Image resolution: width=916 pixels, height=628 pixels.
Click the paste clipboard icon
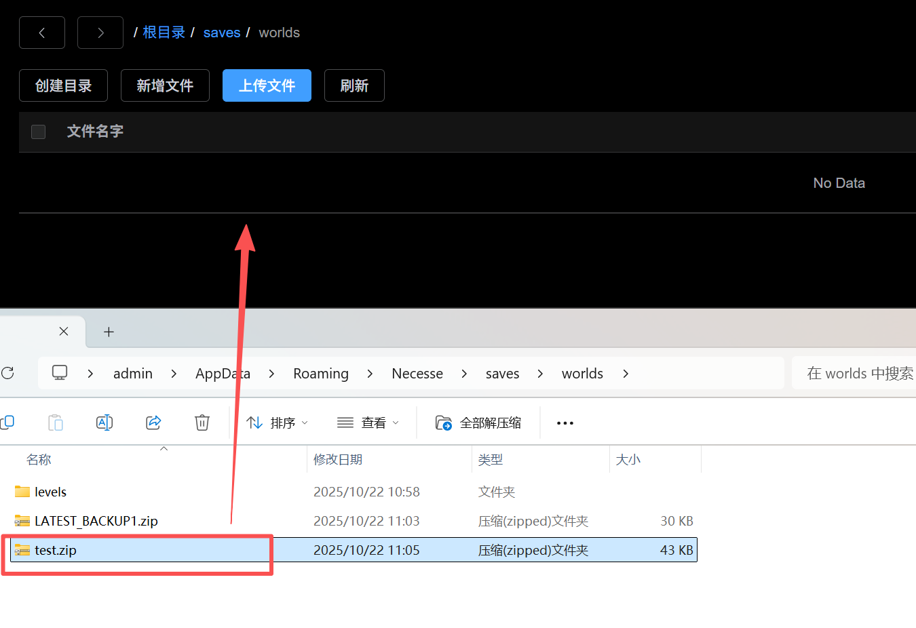56,423
